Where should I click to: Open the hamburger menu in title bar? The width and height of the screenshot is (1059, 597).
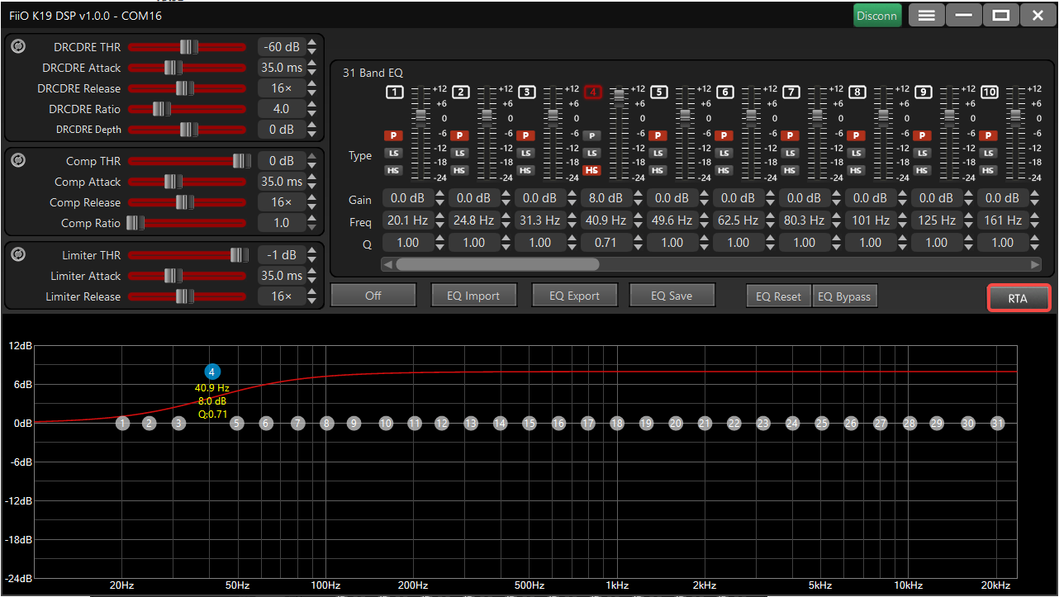[927, 15]
